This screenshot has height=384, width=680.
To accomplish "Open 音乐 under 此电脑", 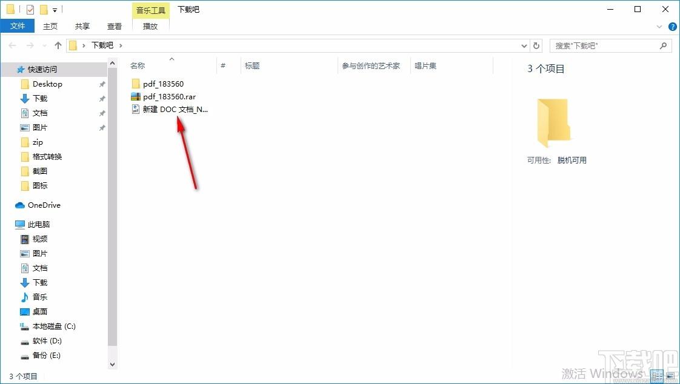I will 40,297.
